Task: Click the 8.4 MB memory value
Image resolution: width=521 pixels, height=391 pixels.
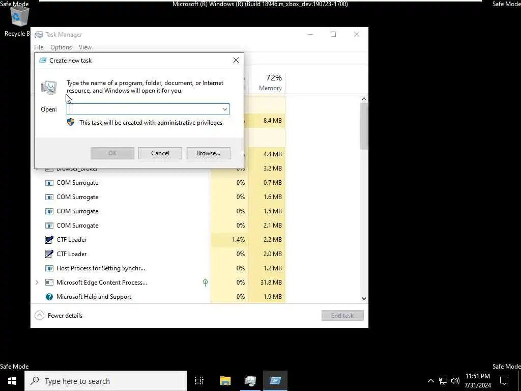Action: [x=273, y=121]
